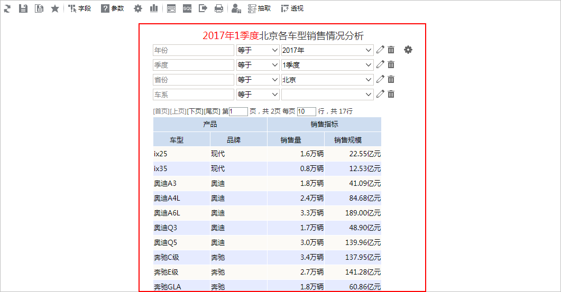Click the user permission icon

point(236,8)
